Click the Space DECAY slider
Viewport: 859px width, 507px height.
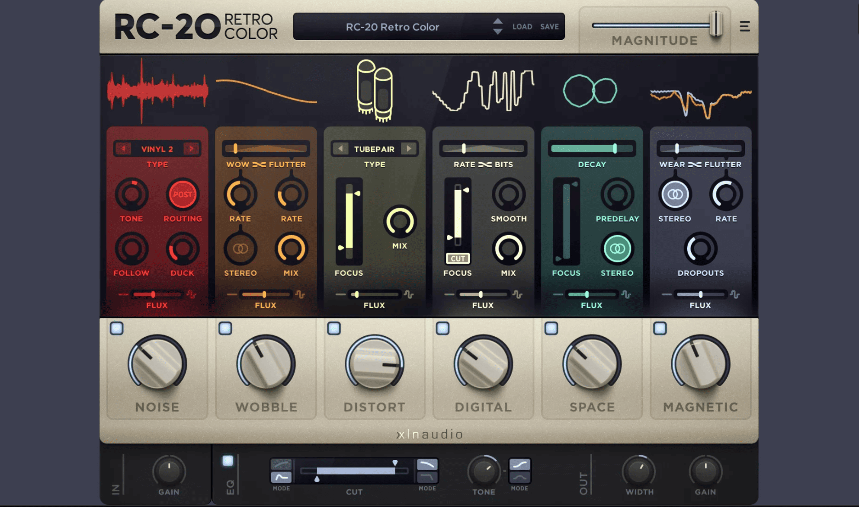[592, 149]
